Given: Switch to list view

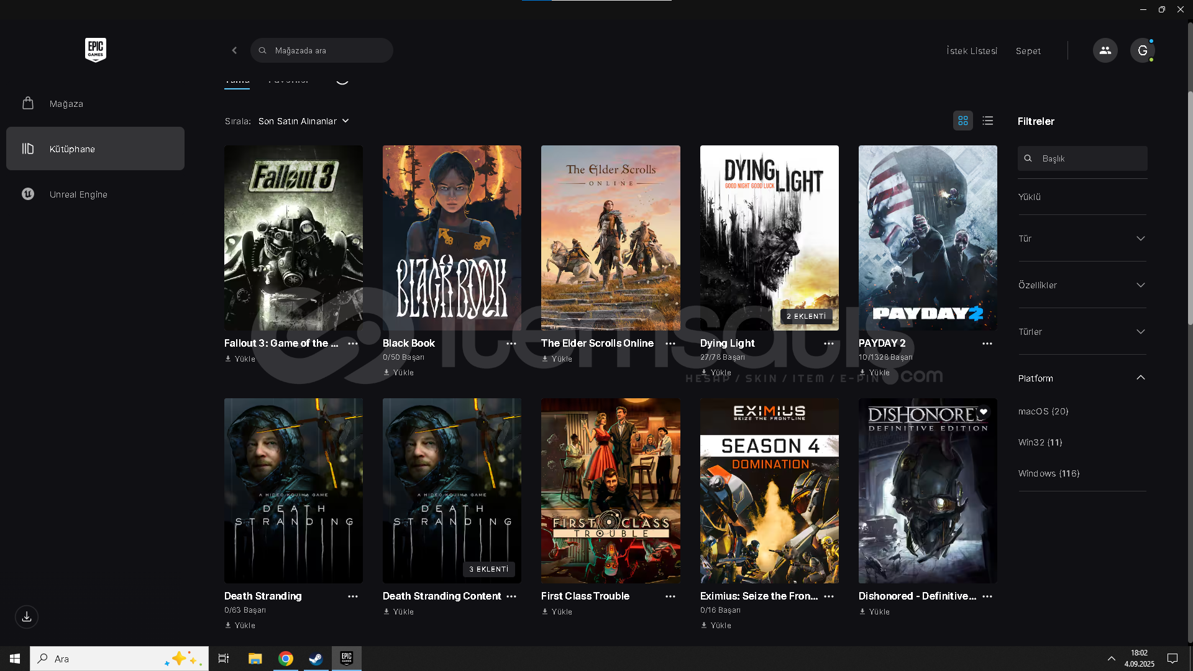Looking at the screenshot, I should pos(988,121).
